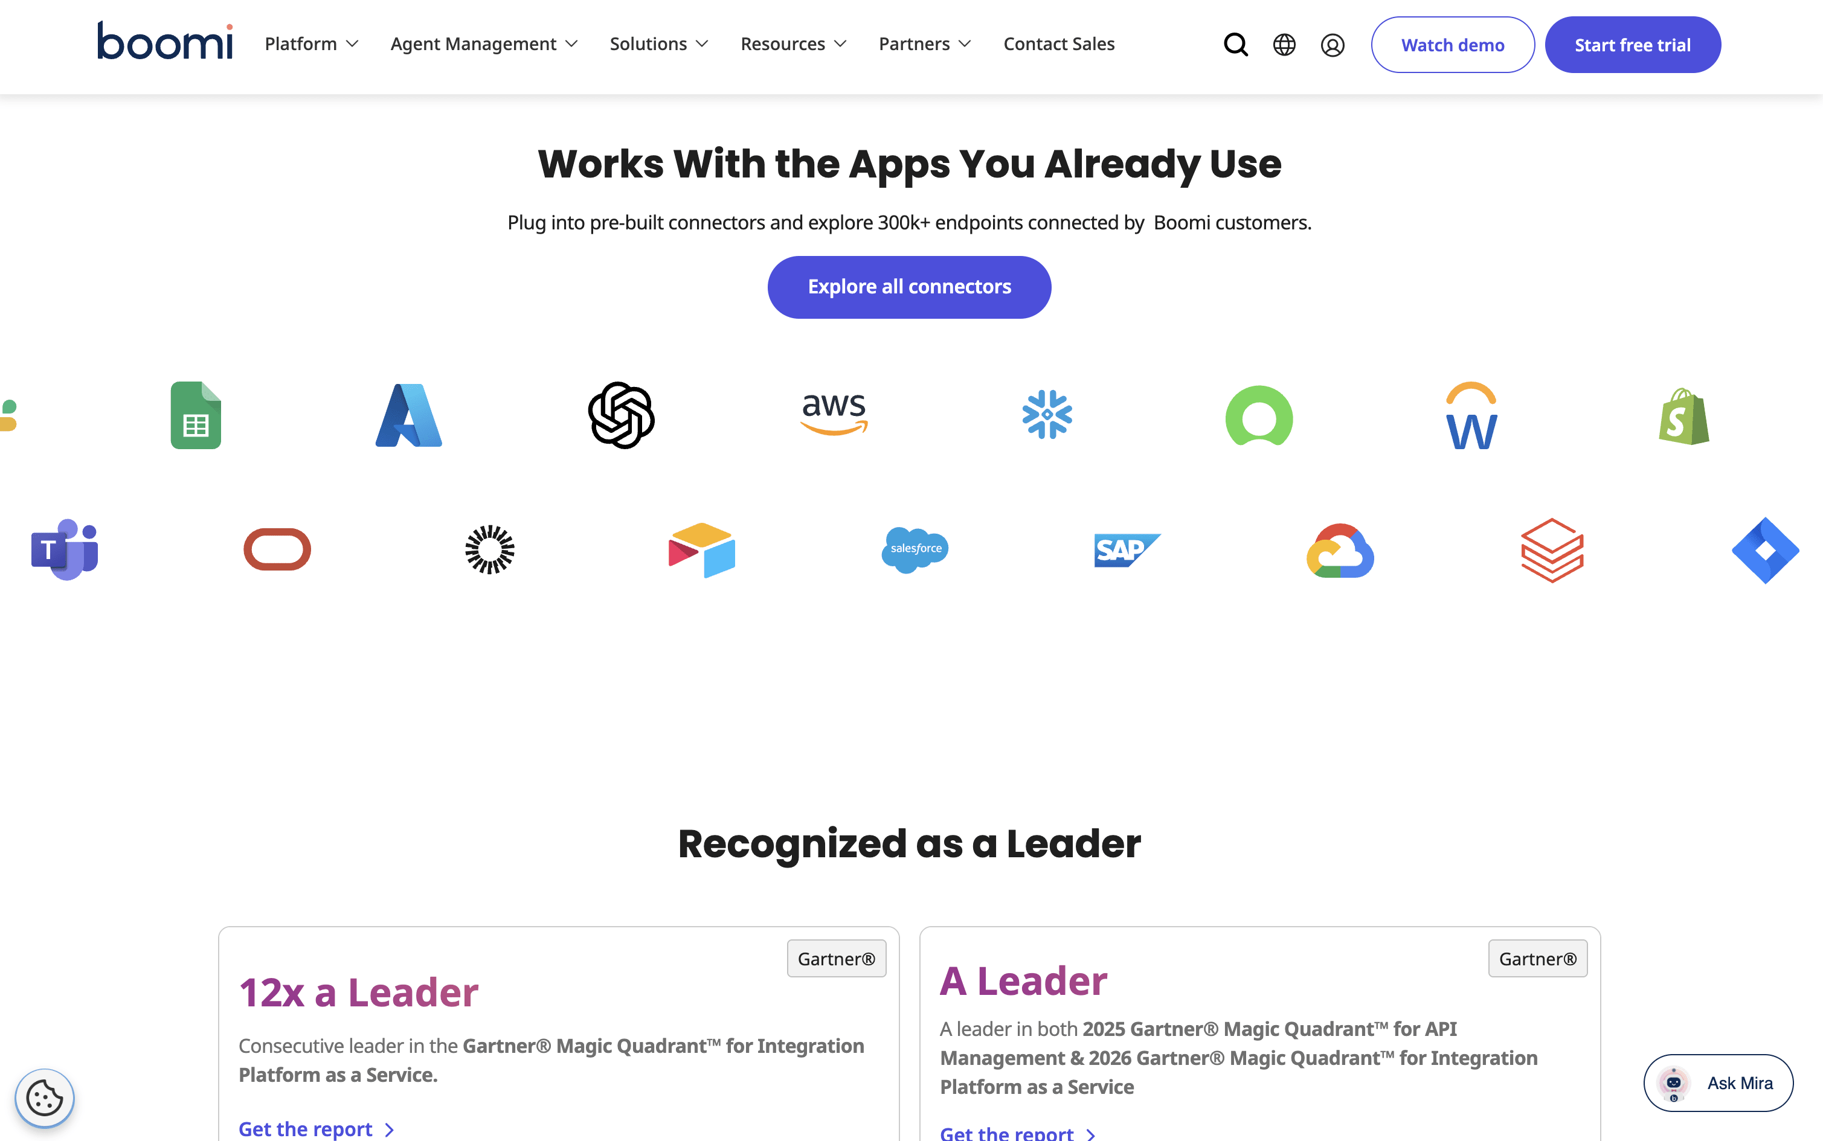Expand the Resources menu
The width and height of the screenshot is (1823, 1141).
coord(793,43)
